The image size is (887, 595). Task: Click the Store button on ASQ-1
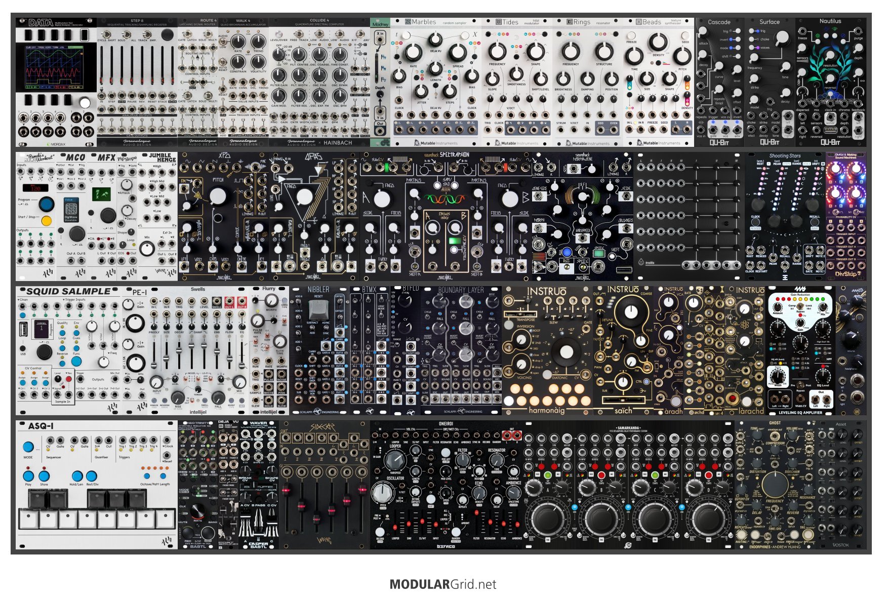tap(44, 476)
